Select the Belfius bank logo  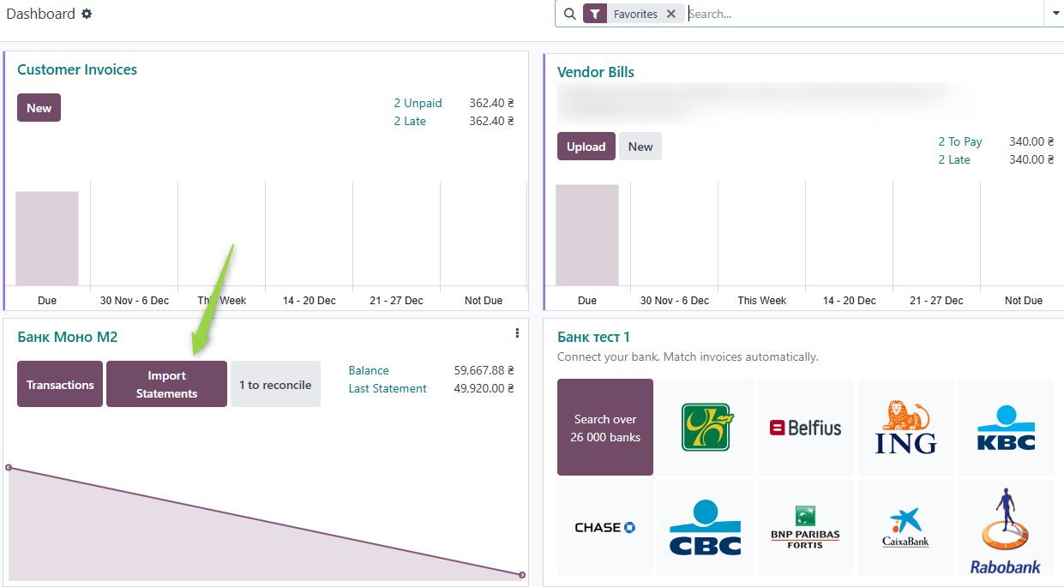(806, 428)
